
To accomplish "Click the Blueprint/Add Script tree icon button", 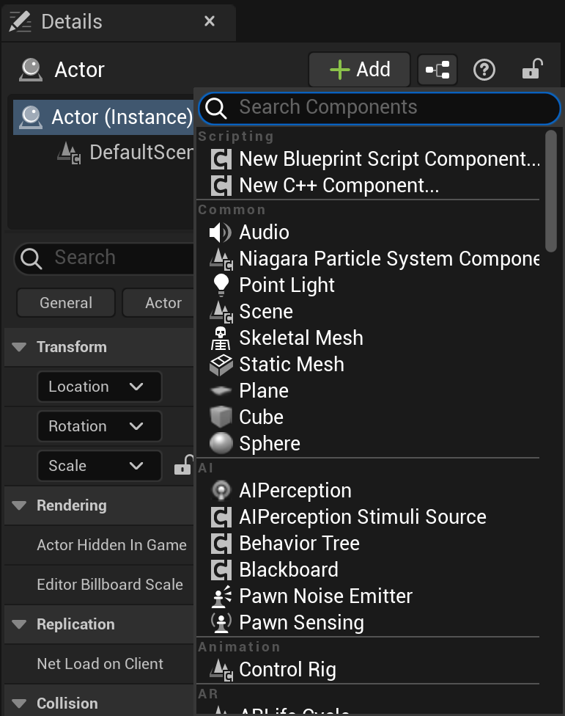I will click(437, 70).
